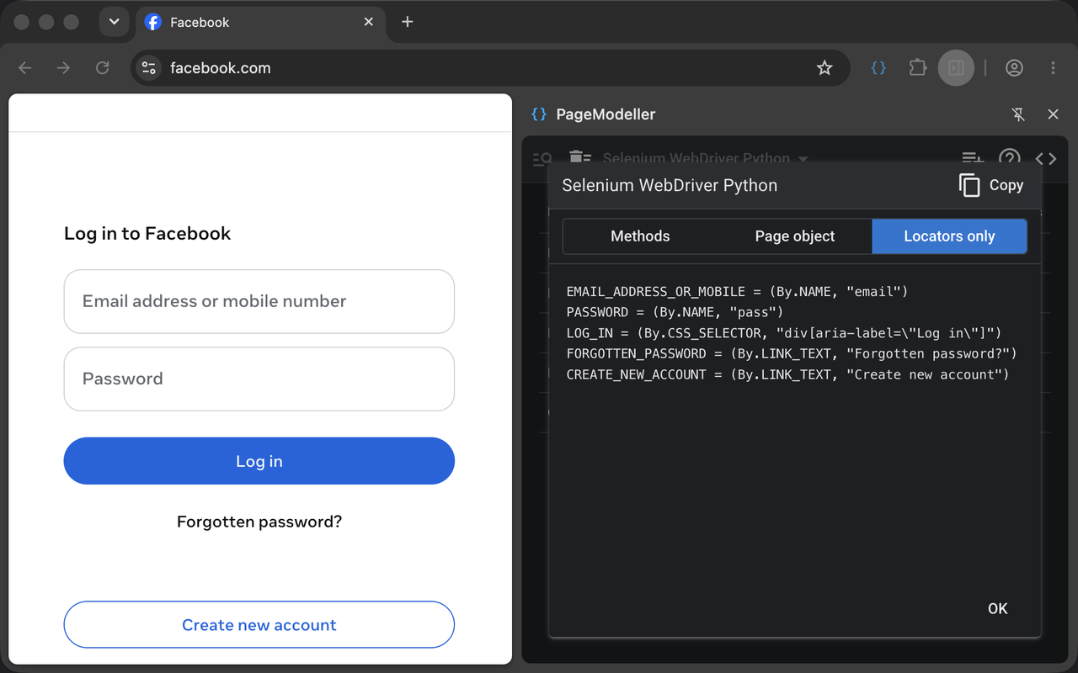Open the PageModeller help icon
The height and width of the screenshot is (673, 1078).
click(x=1009, y=157)
